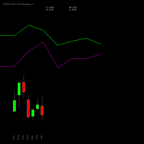Viewport: 144px width, 144px height.
Task: Click the close value C: 1.40
Action: click(x=50, y=7)
